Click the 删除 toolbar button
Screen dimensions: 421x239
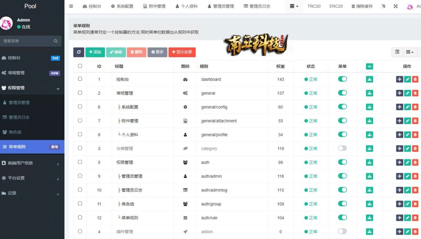point(136,52)
